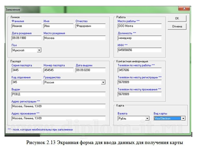
Task: Click the Адрес проживания input field
Action: point(59,118)
